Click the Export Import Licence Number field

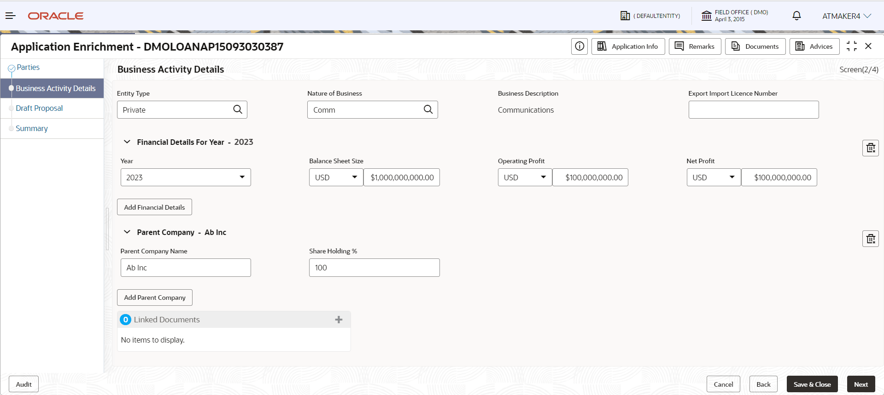coord(754,109)
